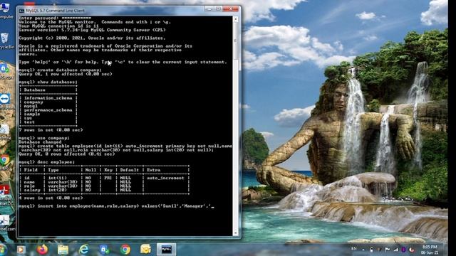This screenshot has width=456, height=256.
Task: Select the active MySQL console taskbar button
Action: (166, 250)
